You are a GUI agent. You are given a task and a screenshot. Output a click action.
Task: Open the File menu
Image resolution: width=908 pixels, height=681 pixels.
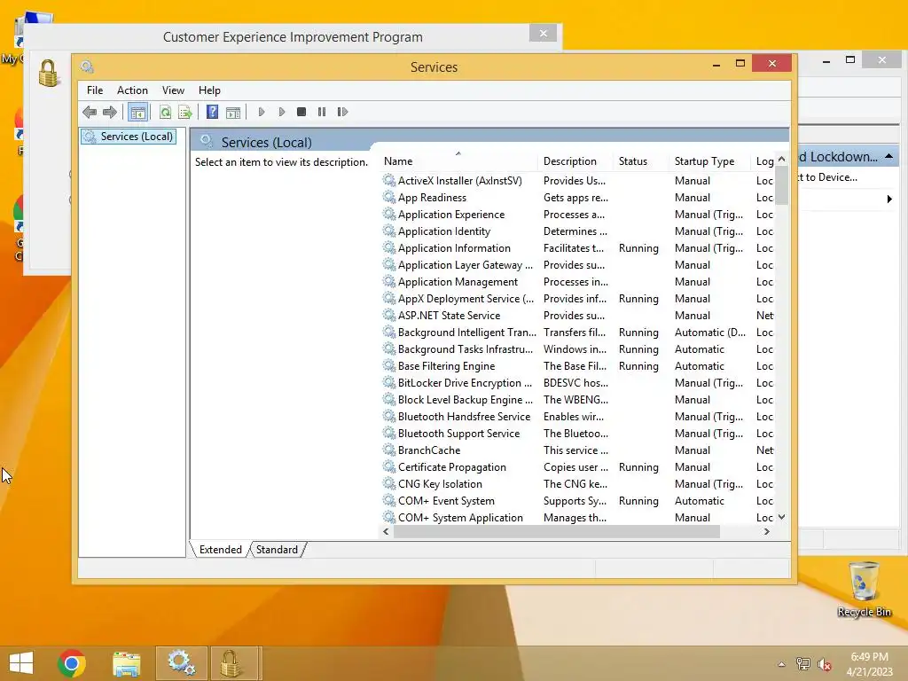(95, 90)
